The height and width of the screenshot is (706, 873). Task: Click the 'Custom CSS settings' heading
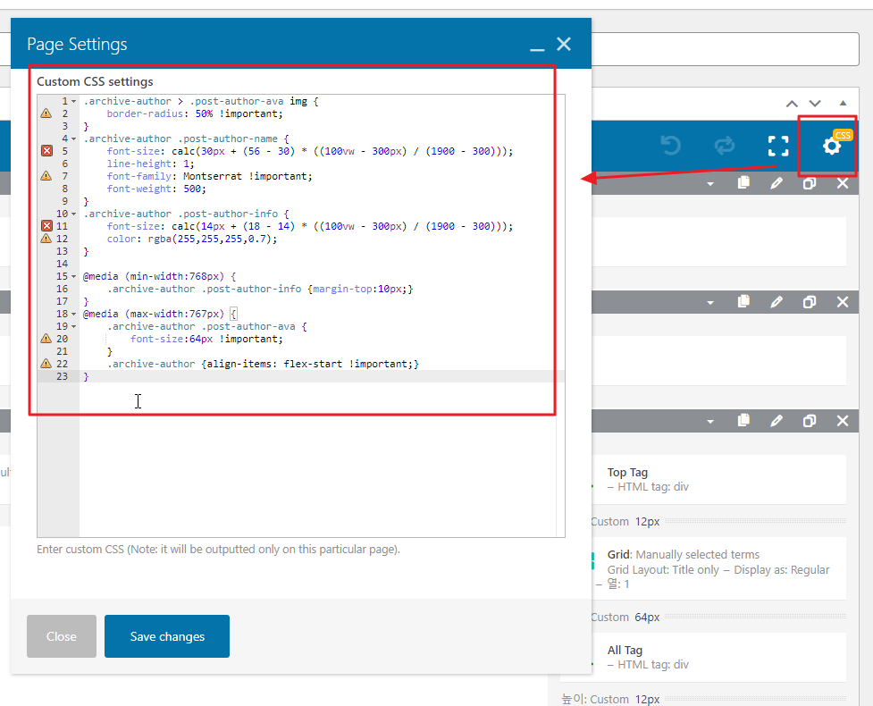click(x=95, y=82)
